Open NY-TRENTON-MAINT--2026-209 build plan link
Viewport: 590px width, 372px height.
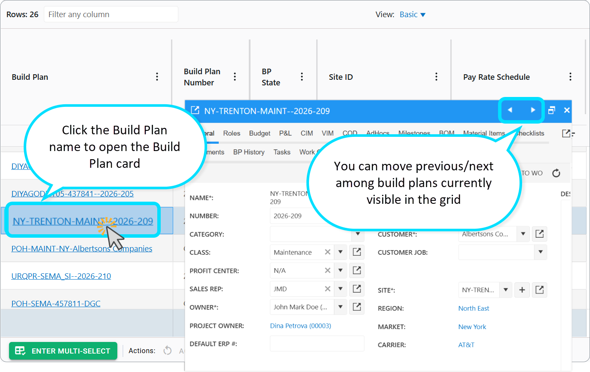click(83, 221)
